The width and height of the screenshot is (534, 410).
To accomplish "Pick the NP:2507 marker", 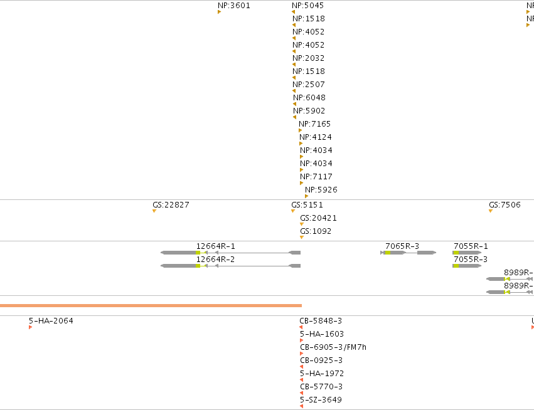I will (294, 91).
